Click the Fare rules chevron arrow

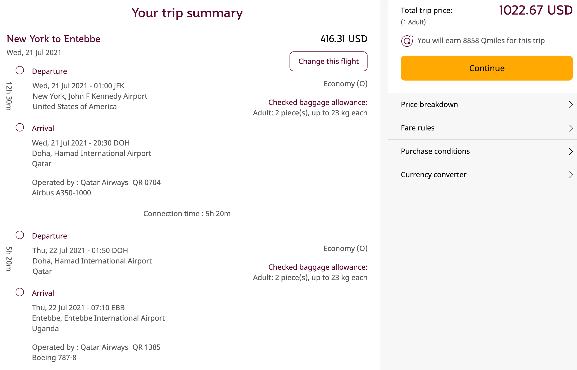(x=571, y=128)
